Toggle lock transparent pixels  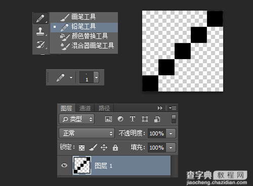[x=82, y=148]
